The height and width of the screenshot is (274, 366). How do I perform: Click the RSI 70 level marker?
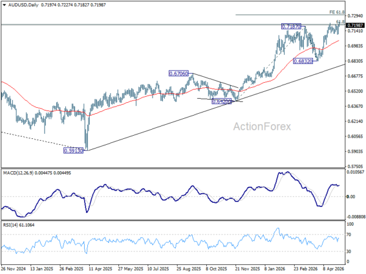tap(349, 234)
